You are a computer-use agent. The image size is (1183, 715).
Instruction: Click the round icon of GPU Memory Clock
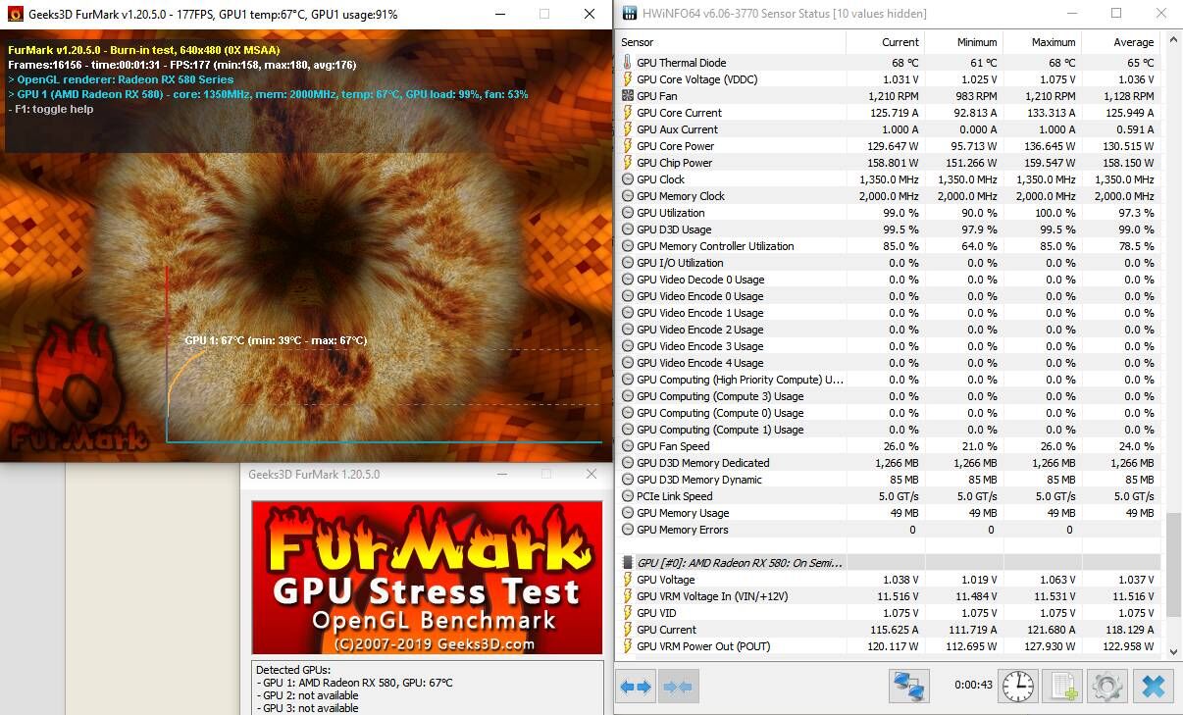coord(628,196)
